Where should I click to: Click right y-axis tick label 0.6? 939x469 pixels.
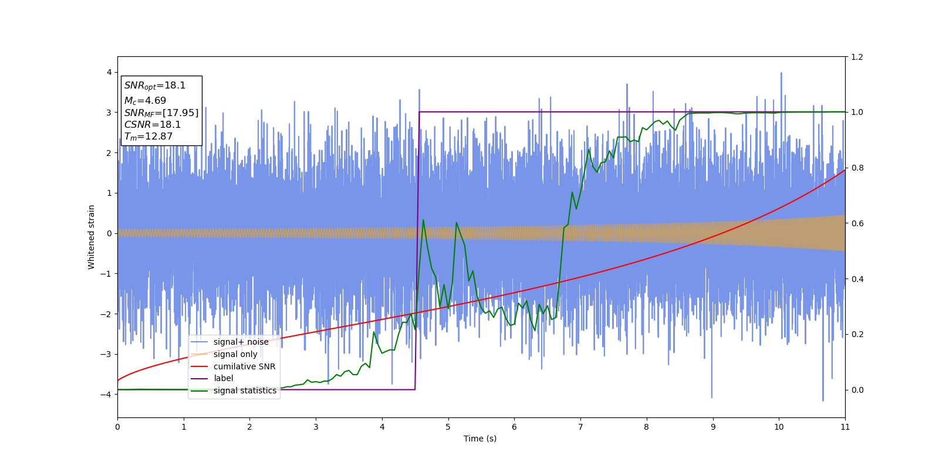click(857, 223)
